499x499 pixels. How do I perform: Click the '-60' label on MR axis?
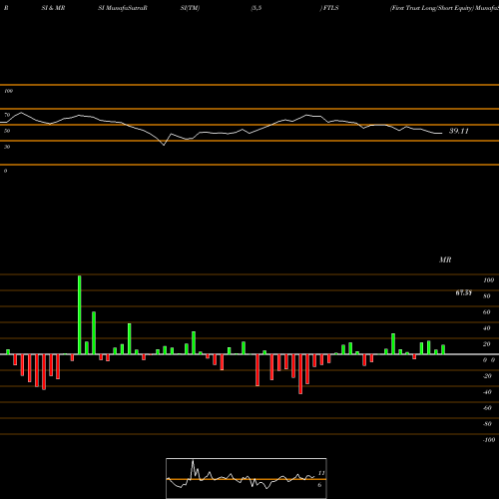coord(487,408)
